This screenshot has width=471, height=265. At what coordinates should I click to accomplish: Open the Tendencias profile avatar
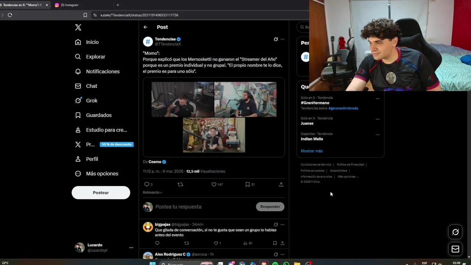coord(148,42)
